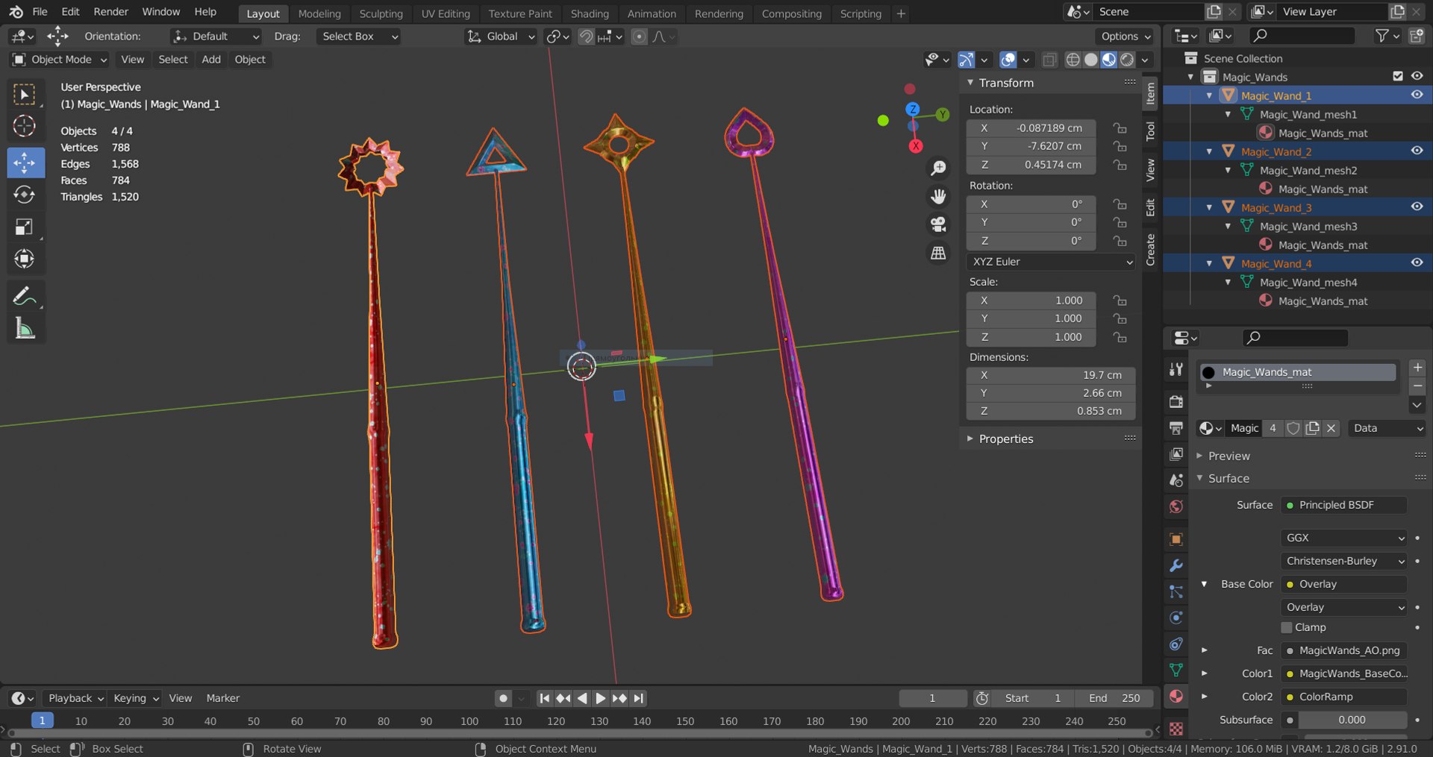The image size is (1433, 757).
Task: Click the Subsurface value slider
Action: pos(1352,720)
